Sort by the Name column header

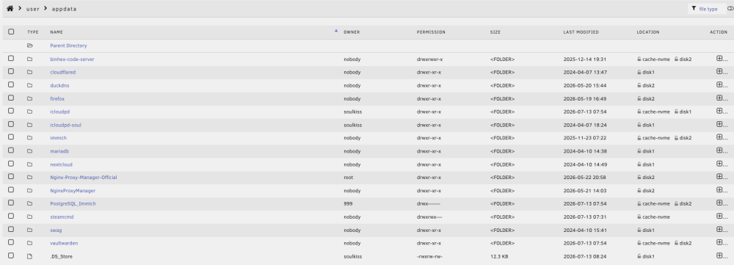coord(57,32)
